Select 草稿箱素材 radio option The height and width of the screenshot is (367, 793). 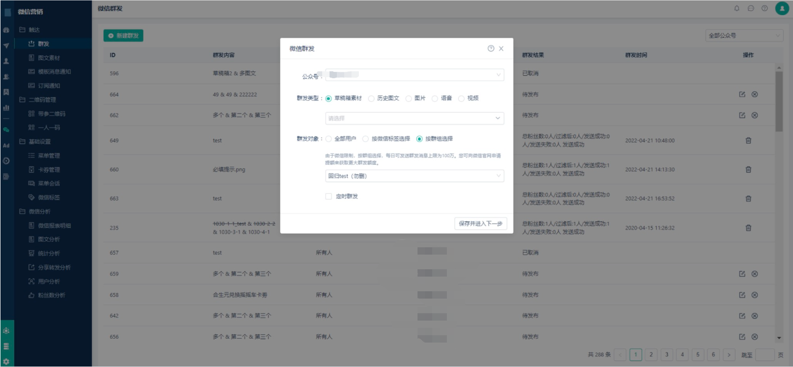(329, 98)
